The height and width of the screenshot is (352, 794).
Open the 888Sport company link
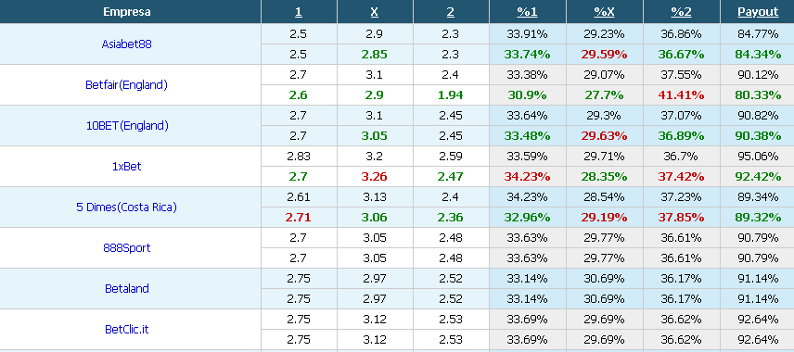[x=126, y=248]
